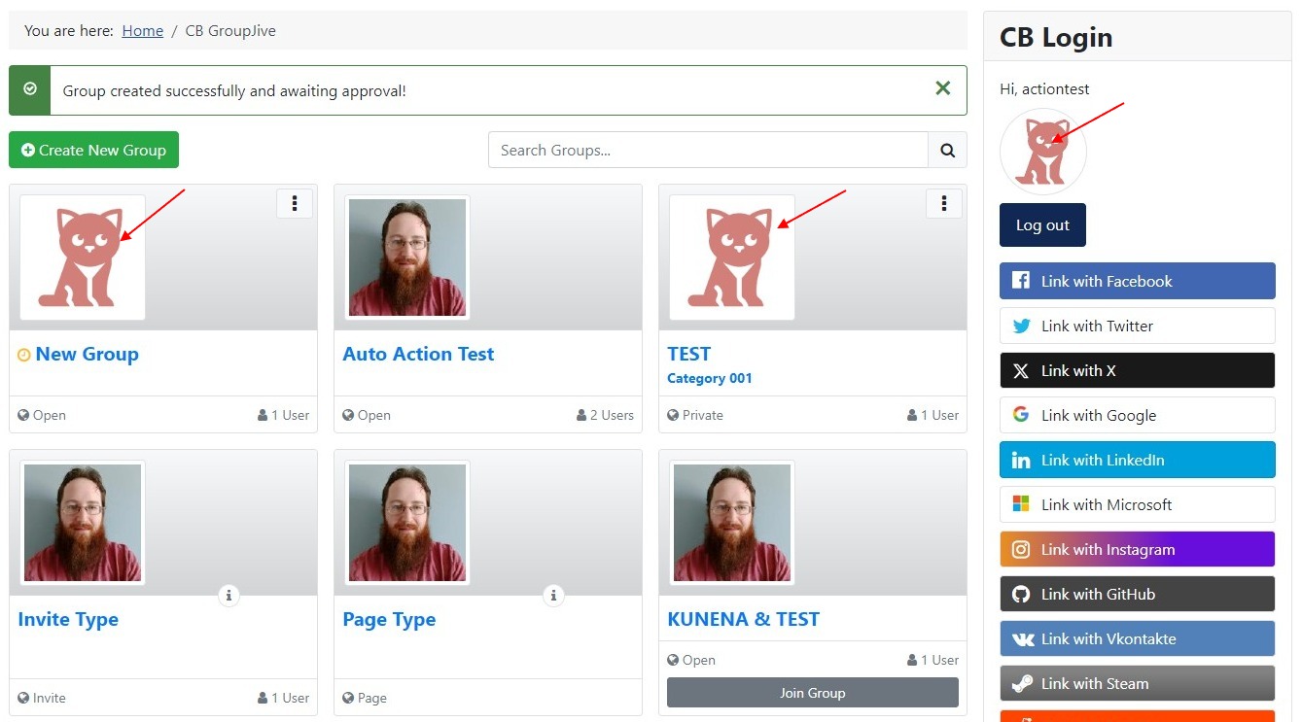Open the Auto Action Test group link
This screenshot has width=1302, height=722.
pos(418,354)
